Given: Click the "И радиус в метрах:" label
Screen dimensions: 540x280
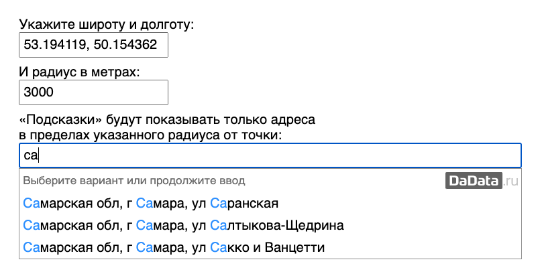Looking at the screenshot, I should [x=80, y=72].
